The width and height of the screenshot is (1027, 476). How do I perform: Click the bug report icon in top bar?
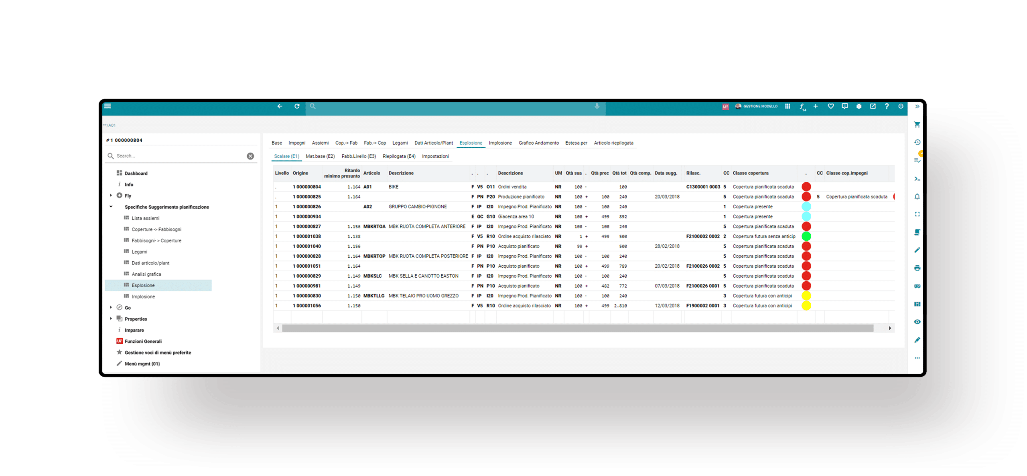[x=859, y=106]
